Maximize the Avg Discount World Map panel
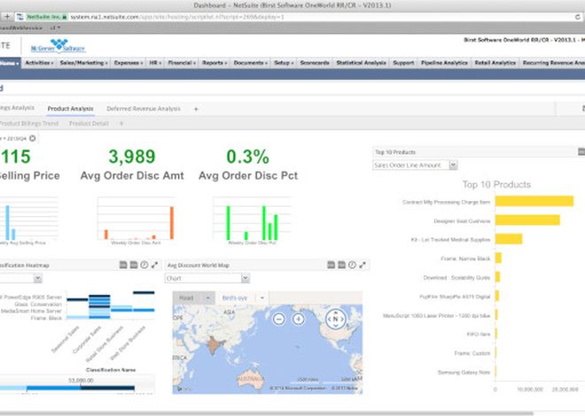 click(x=363, y=265)
